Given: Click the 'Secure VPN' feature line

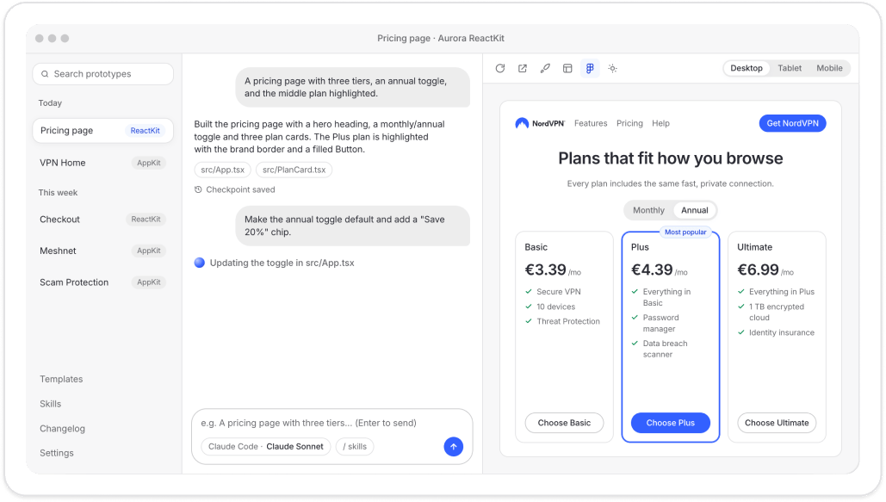Looking at the screenshot, I should tap(558, 292).
